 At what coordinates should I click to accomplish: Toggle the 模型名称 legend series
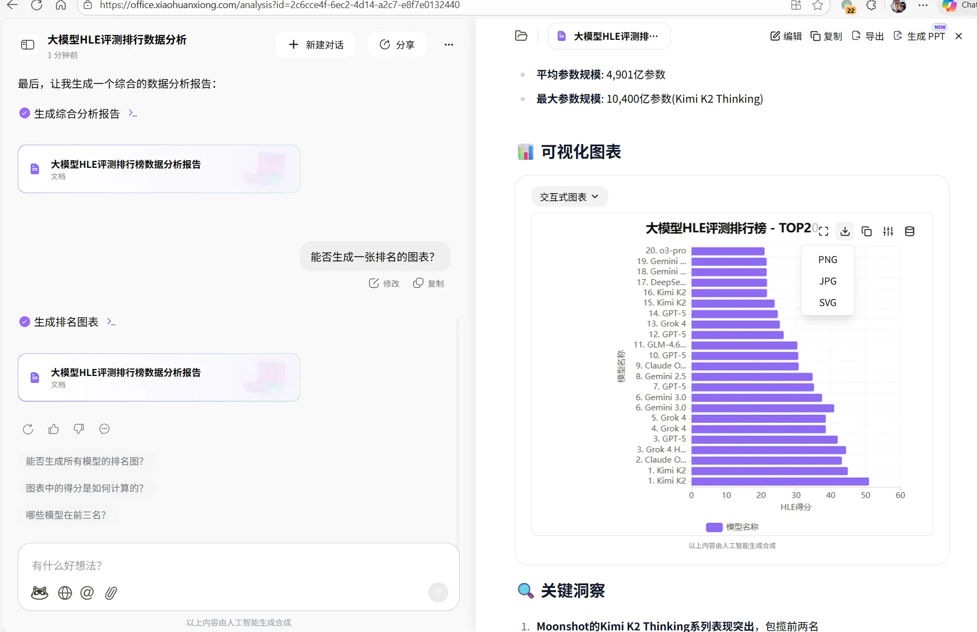(x=732, y=527)
